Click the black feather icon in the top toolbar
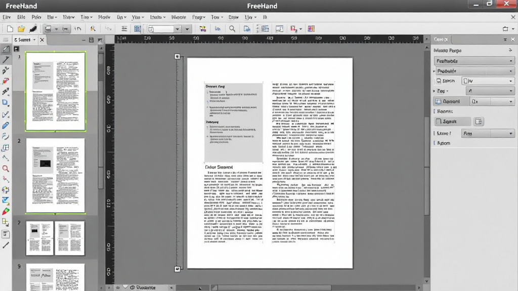The height and width of the screenshot is (291, 518). [33, 29]
